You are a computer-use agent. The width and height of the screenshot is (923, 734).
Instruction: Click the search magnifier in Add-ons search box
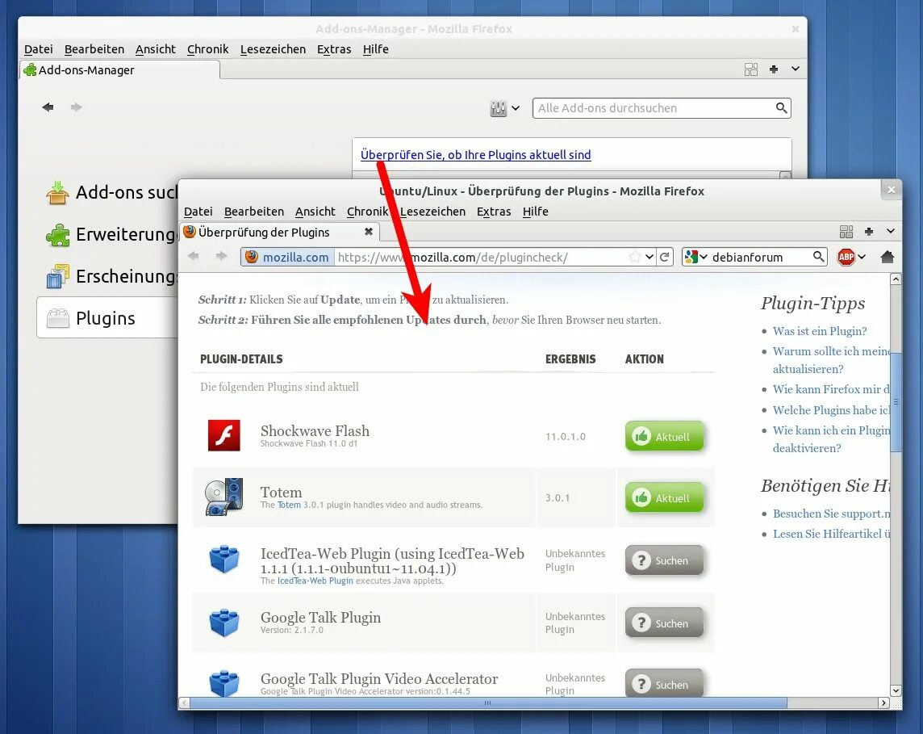point(781,108)
